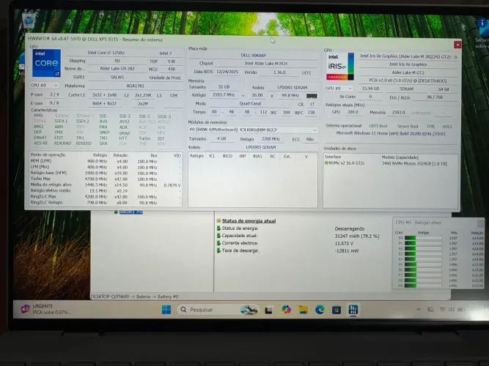Click the green icon beside Taxa de descarga
489x366 pixels.
(x=219, y=250)
